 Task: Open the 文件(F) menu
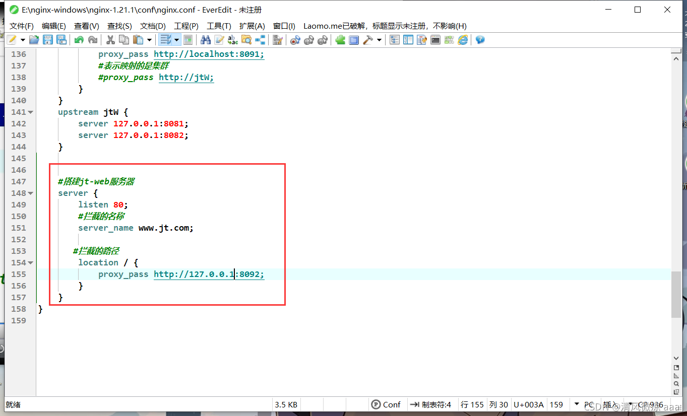22,26
